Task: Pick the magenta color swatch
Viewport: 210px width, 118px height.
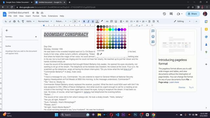Action: click(x=125, y=29)
